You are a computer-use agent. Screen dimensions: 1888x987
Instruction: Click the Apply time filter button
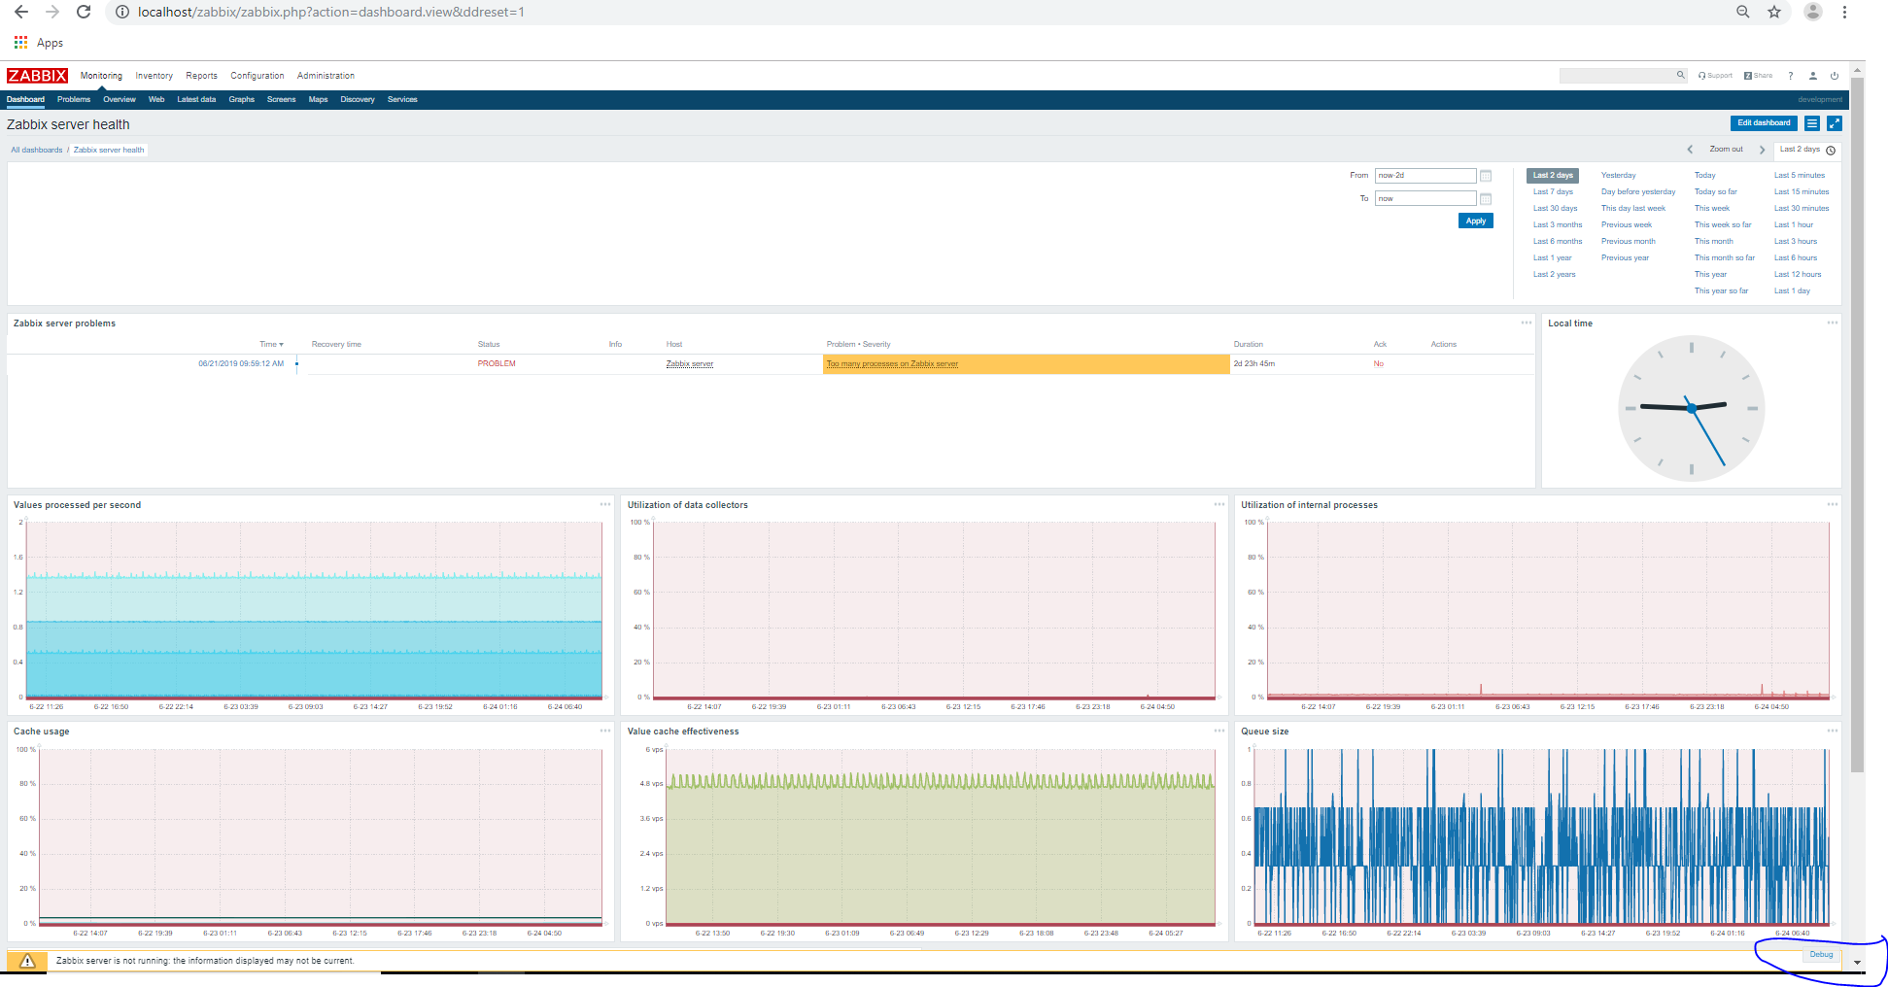[x=1475, y=221]
